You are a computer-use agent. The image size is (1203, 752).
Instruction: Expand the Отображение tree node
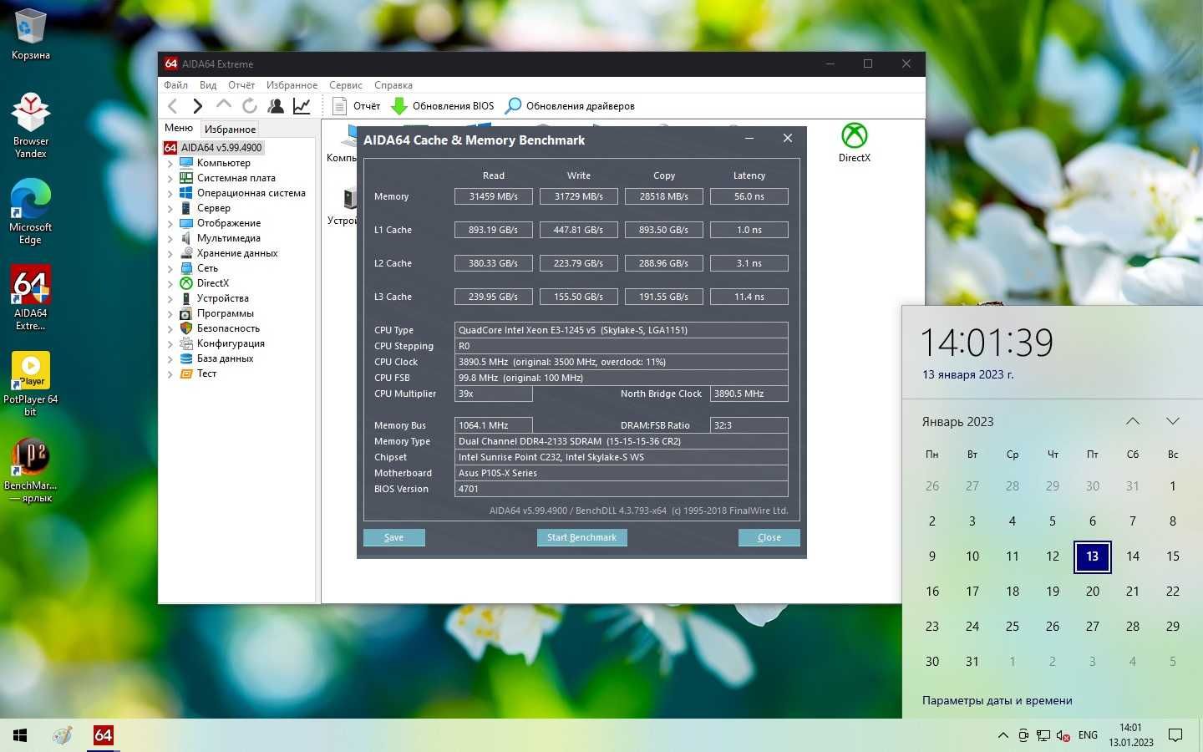170,223
